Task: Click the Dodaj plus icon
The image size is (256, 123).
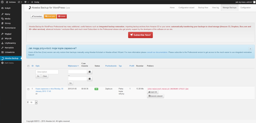Action: point(32,2)
